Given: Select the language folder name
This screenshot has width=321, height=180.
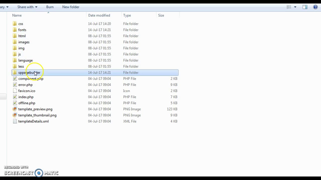Looking at the screenshot, I should (x=25, y=60).
